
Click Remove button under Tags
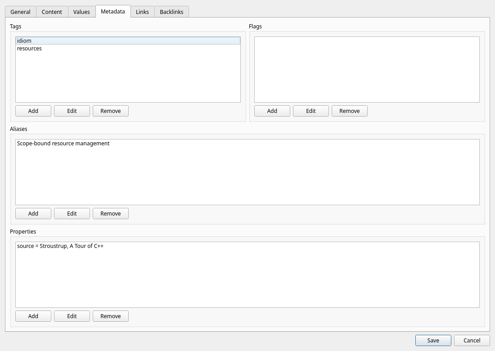111,111
